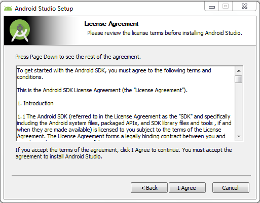Image resolution: width=260 pixels, height=203 pixels.
Task: Click the 'This is the Android SDK License' line
Action: pos(102,90)
